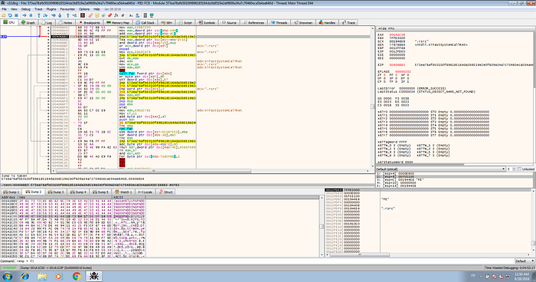The width and height of the screenshot is (536, 282).
Task: Click the Step over toolbar icon
Action: (45, 15)
